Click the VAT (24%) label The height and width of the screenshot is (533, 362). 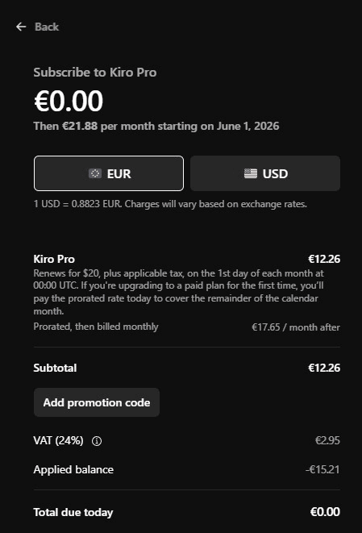pyautogui.click(x=58, y=440)
